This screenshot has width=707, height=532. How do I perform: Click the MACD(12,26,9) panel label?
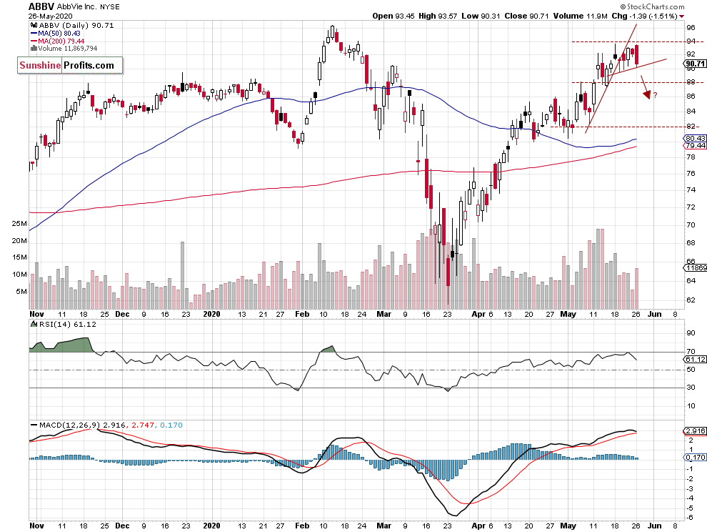pyautogui.click(x=70, y=425)
